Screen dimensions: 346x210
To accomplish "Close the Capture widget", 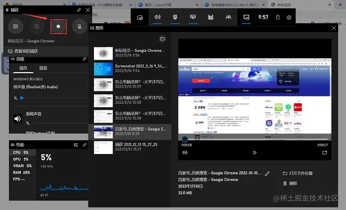I will point(88,10).
